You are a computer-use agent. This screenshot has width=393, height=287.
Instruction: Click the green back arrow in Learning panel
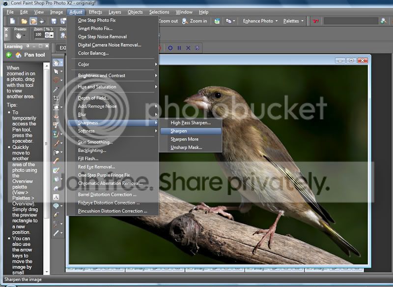pyautogui.click(x=9, y=55)
